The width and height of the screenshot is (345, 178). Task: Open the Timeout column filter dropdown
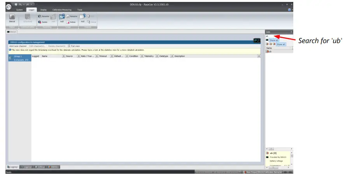coord(112,56)
